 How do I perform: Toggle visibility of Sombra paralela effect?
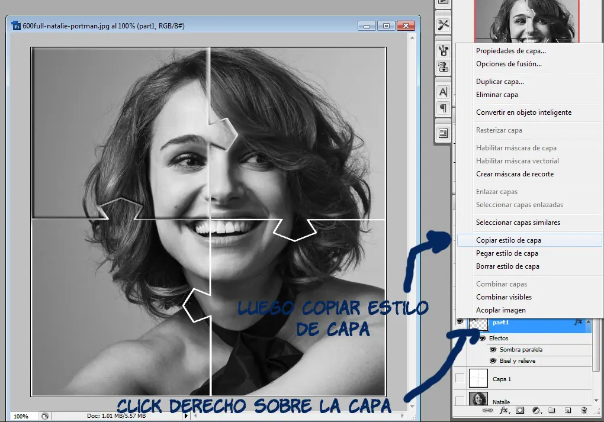[x=493, y=350]
